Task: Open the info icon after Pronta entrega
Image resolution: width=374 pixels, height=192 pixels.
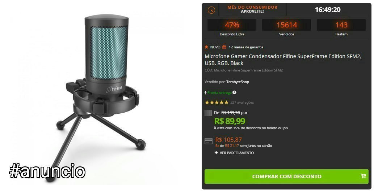Action: pos(235,92)
